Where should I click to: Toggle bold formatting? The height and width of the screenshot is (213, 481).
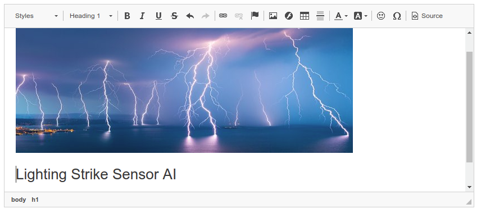[x=127, y=16]
